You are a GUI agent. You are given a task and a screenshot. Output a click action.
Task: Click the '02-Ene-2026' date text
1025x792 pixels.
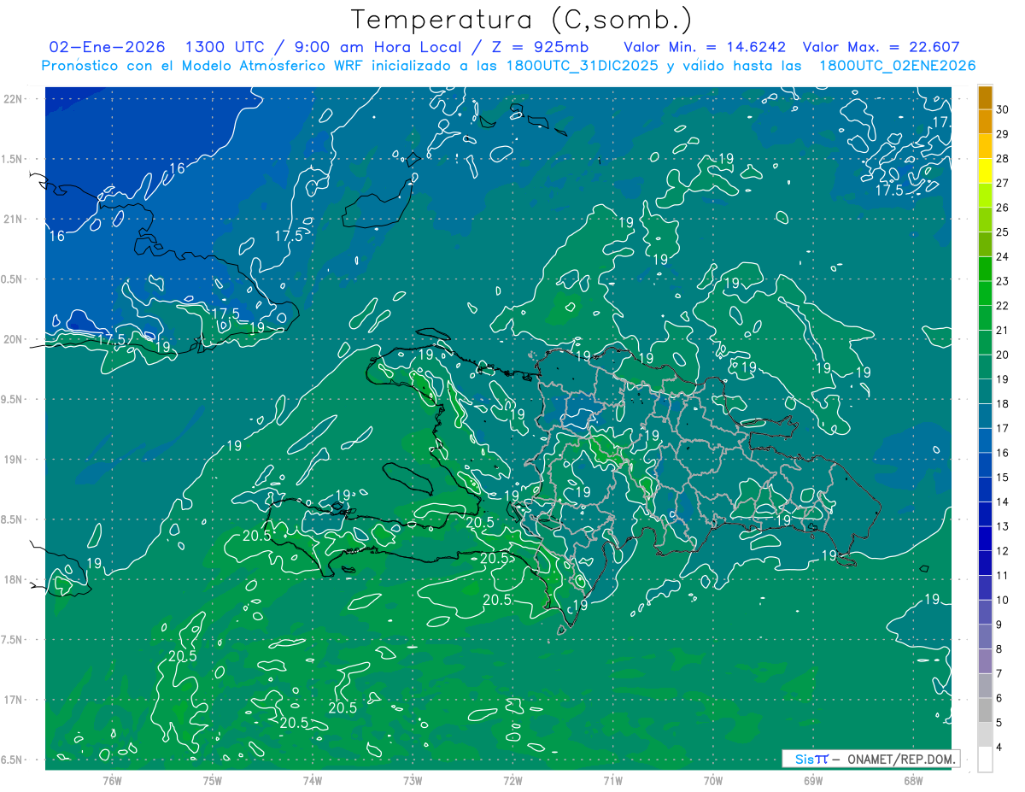pyautogui.click(x=108, y=47)
